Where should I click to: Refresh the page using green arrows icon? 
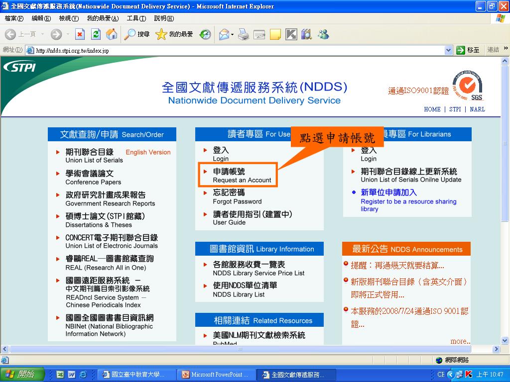click(96, 34)
